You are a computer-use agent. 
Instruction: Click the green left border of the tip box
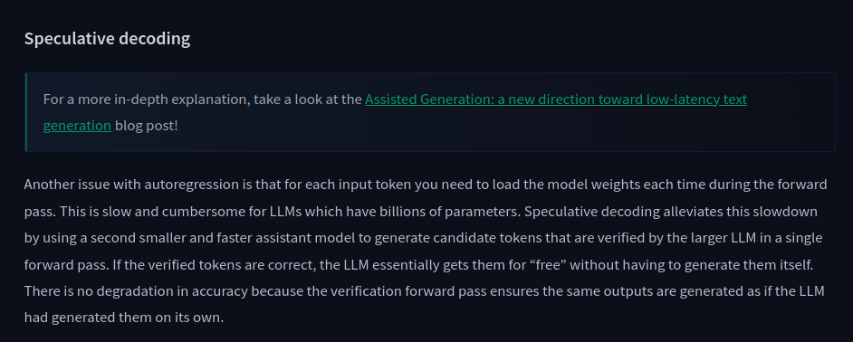click(25, 112)
